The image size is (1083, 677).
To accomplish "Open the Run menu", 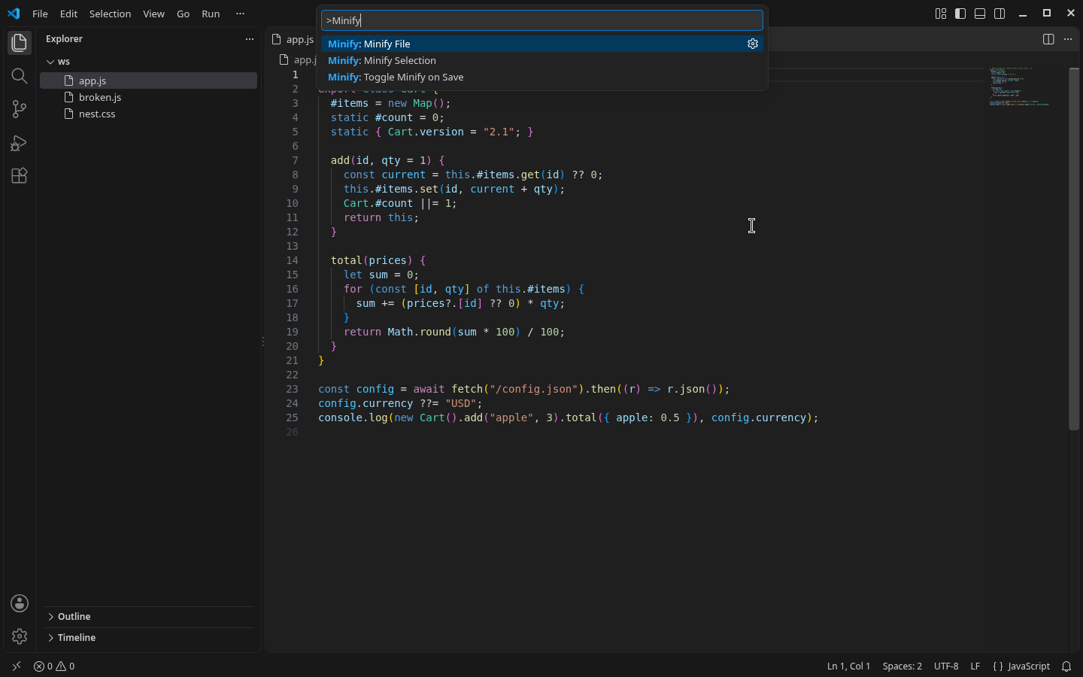I will [211, 14].
